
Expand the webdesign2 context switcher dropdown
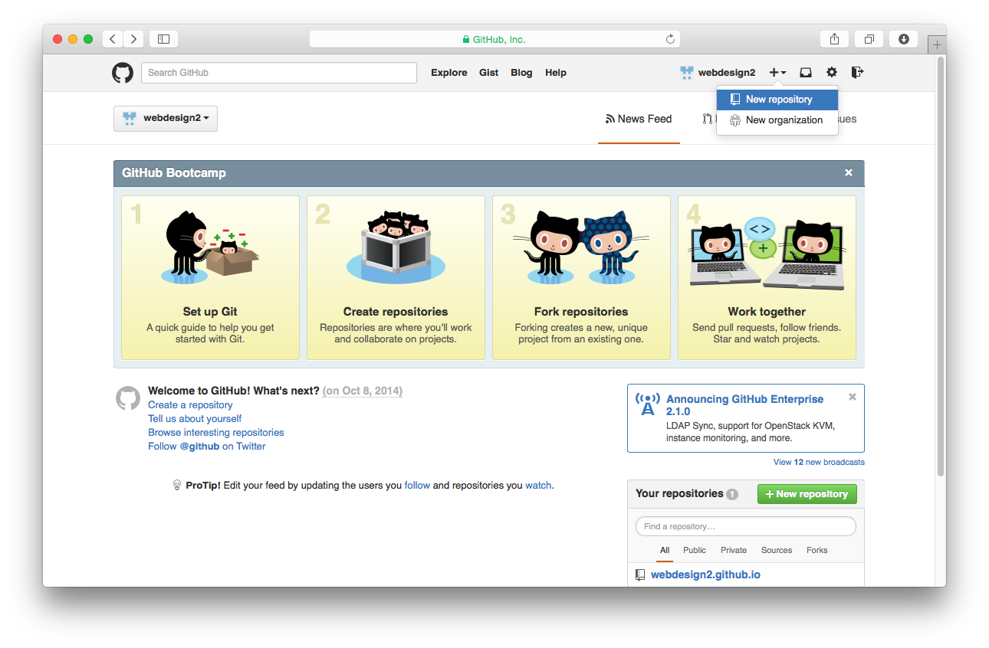pos(165,119)
